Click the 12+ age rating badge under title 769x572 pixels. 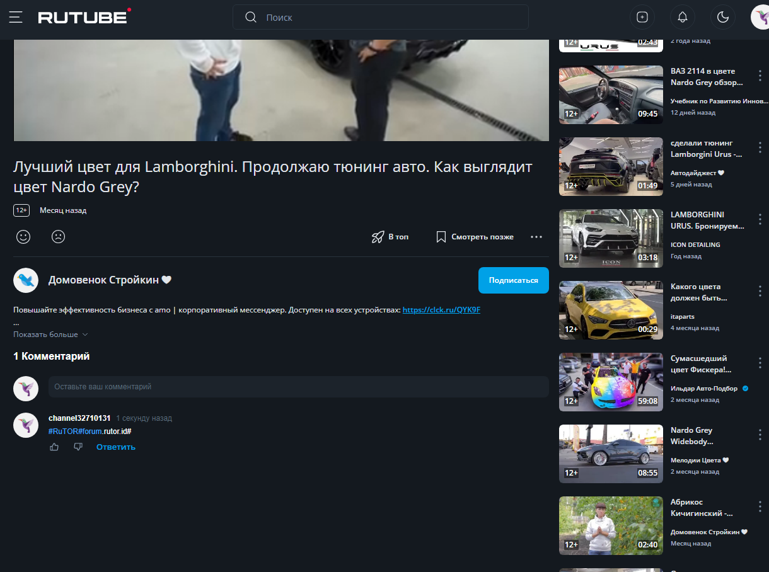pyautogui.click(x=21, y=210)
